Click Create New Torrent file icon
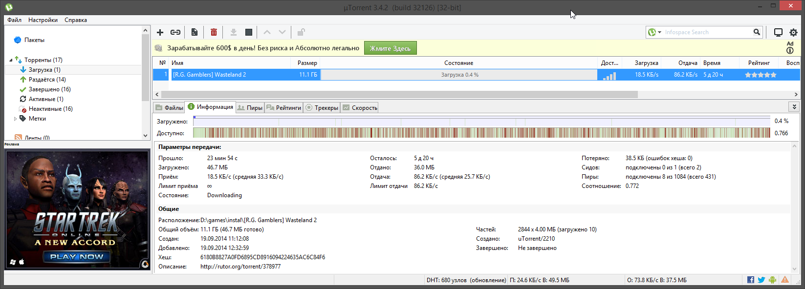This screenshot has width=805, height=289. (x=195, y=32)
